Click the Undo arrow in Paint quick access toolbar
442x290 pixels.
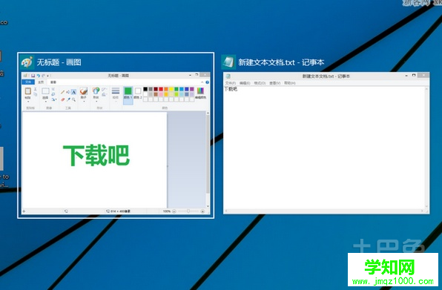[39, 76]
